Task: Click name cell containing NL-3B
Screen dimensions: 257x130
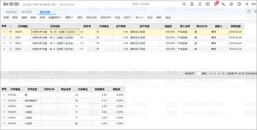Action: pos(55,32)
